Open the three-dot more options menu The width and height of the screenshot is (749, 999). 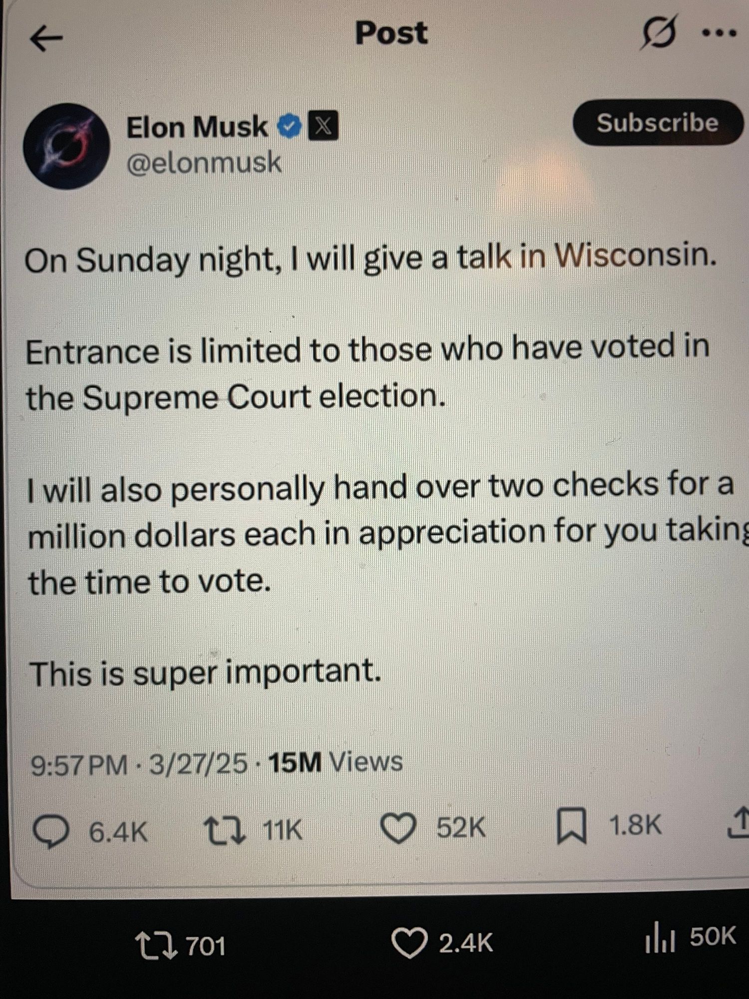tap(719, 33)
